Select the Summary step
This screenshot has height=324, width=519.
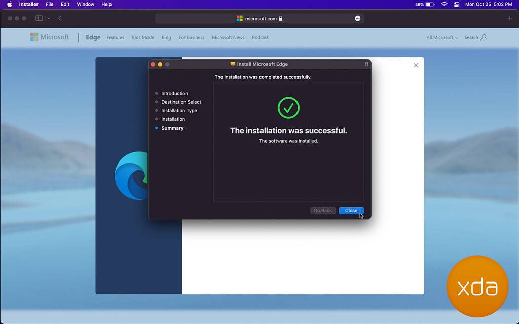pyautogui.click(x=172, y=128)
